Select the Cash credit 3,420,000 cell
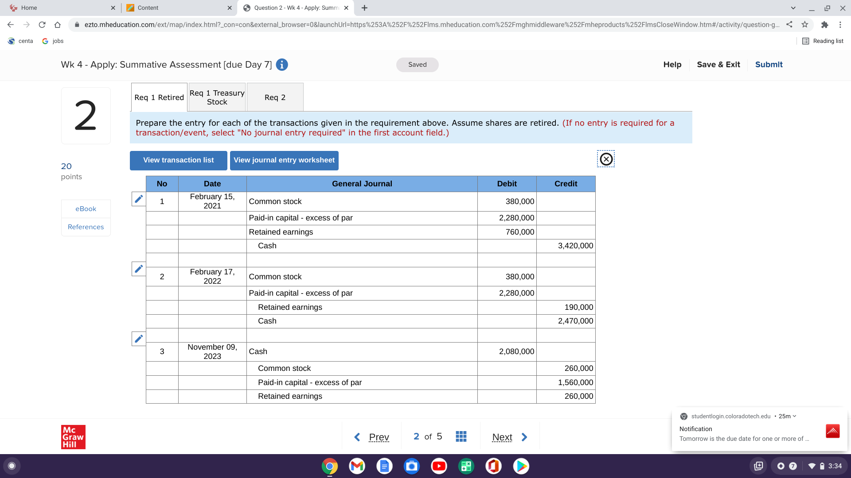The height and width of the screenshot is (478, 851). click(566, 246)
